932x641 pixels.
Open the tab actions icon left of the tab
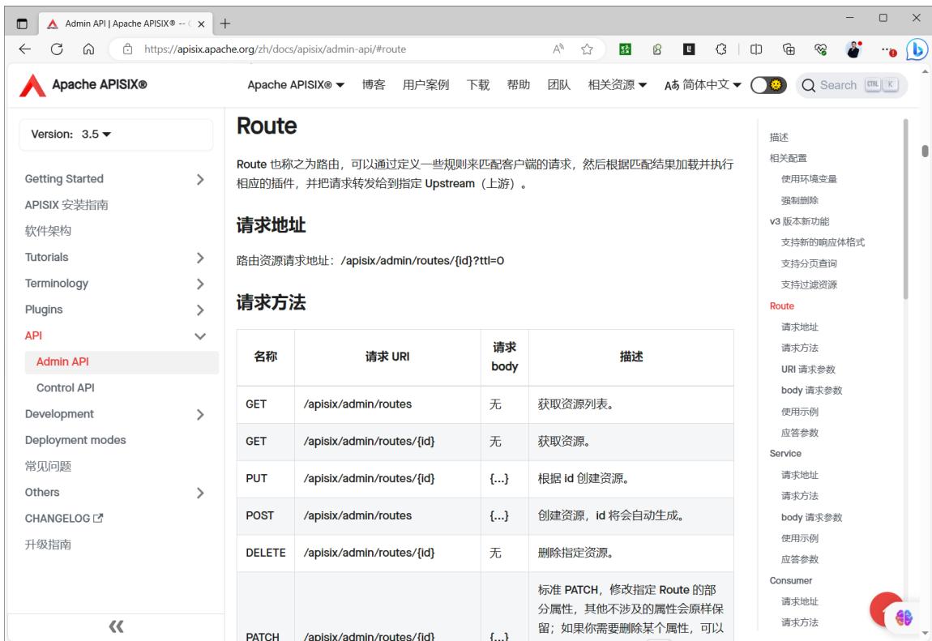pyautogui.click(x=22, y=24)
